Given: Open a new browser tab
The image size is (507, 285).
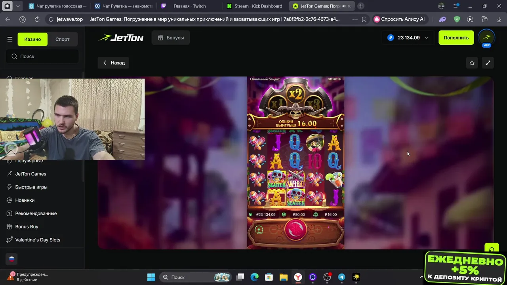Looking at the screenshot, I should pos(361,6).
